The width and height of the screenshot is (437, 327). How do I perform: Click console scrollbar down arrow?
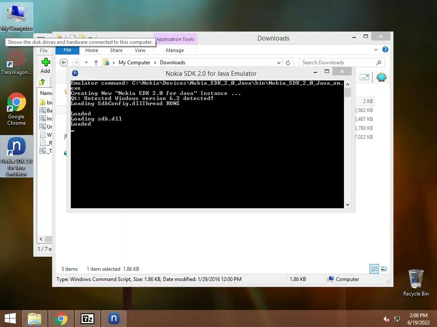click(347, 205)
